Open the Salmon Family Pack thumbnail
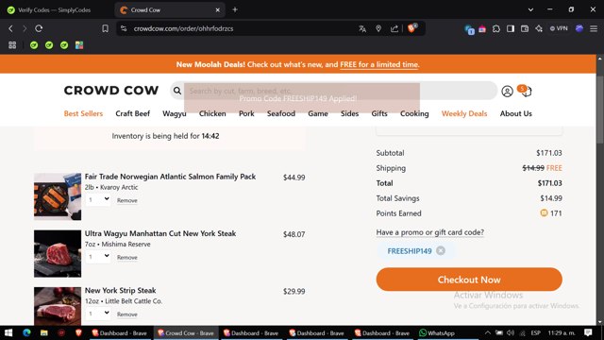This screenshot has height=340, width=604. pyautogui.click(x=58, y=196)
